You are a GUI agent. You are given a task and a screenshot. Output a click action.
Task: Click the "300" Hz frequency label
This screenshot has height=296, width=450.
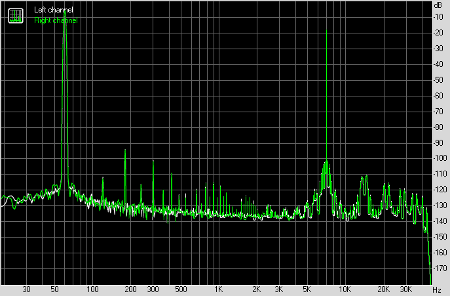click(x=153, y=289)
